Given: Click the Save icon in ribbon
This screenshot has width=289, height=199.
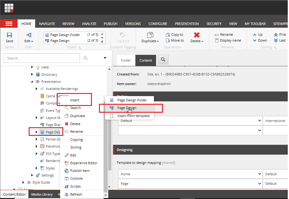Looking at the screenshot, I should (9, 35).
